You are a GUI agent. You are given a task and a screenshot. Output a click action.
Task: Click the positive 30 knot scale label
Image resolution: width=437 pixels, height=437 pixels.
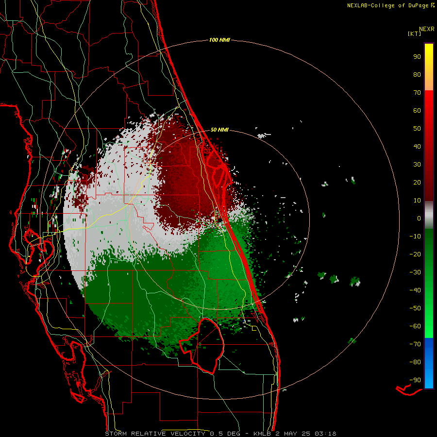coord(417,165)
